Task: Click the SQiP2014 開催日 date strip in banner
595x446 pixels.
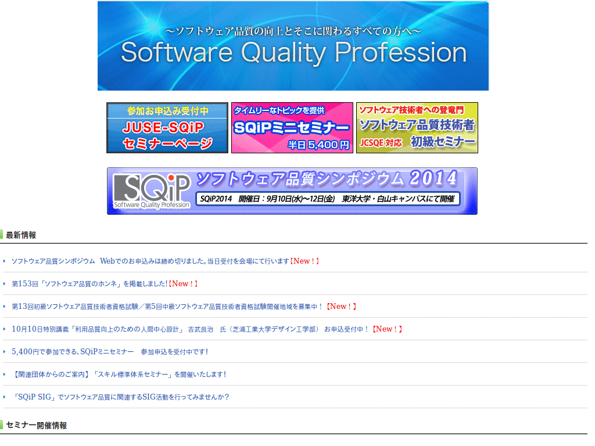Action: 328,199
